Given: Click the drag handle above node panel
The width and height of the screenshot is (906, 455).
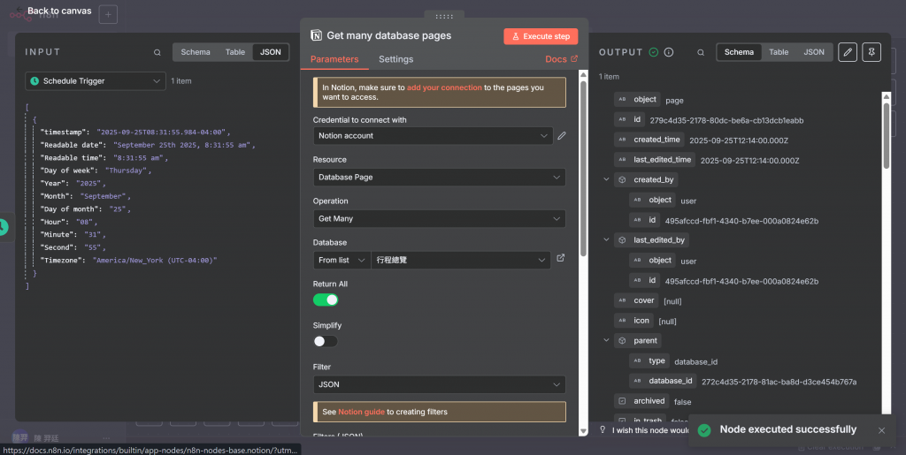Looking at the screenshot, I should click(x=444, y=17).
